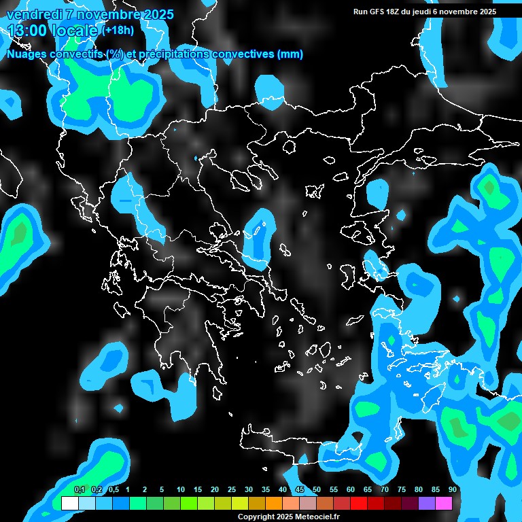This screenshot has width=522, height=522.
Task: Click the '0,5' legend label
Action: point(114,489)
